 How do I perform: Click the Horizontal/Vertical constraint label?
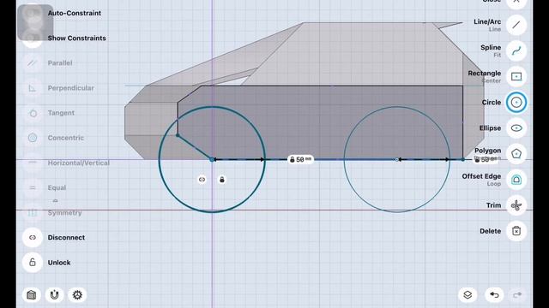pyautogui.click(x=78, y=163)
